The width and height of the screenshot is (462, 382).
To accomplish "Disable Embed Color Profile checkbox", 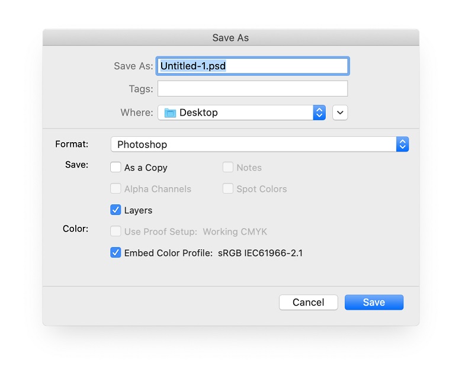I will 115,253.
